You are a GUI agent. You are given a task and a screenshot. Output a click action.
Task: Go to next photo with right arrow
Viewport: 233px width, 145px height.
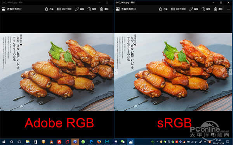(x=230, y=72)
